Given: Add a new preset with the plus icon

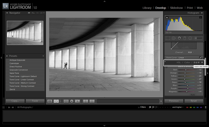Looking at the screenshot, I should coord(43,56).
